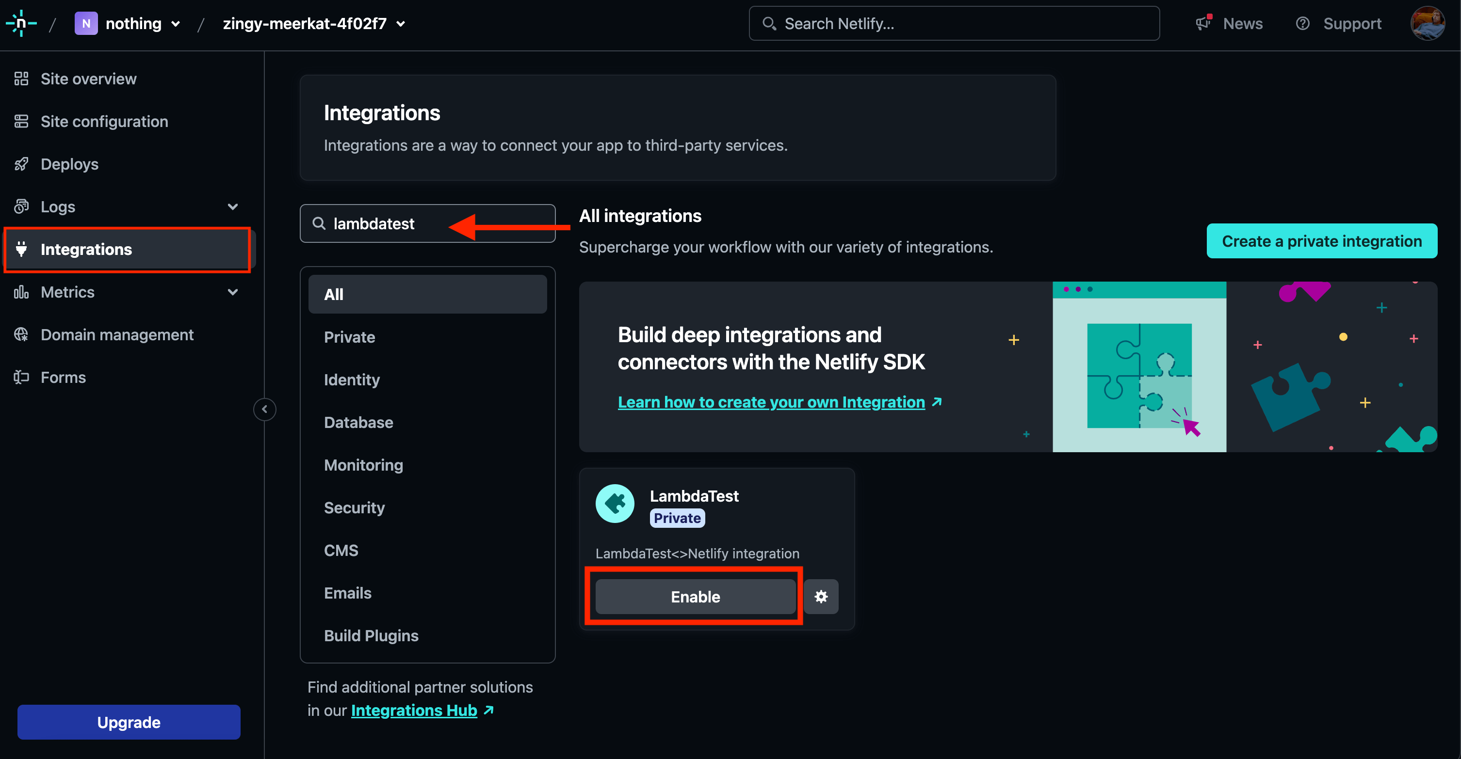This screenshot has height=759, width=1461.
Task: Open the Integrations Hub link
Action: click(x=413, y=710)
